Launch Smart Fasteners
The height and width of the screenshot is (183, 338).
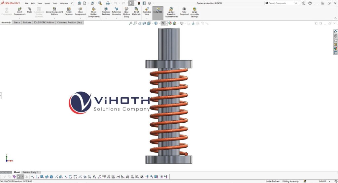69,12
